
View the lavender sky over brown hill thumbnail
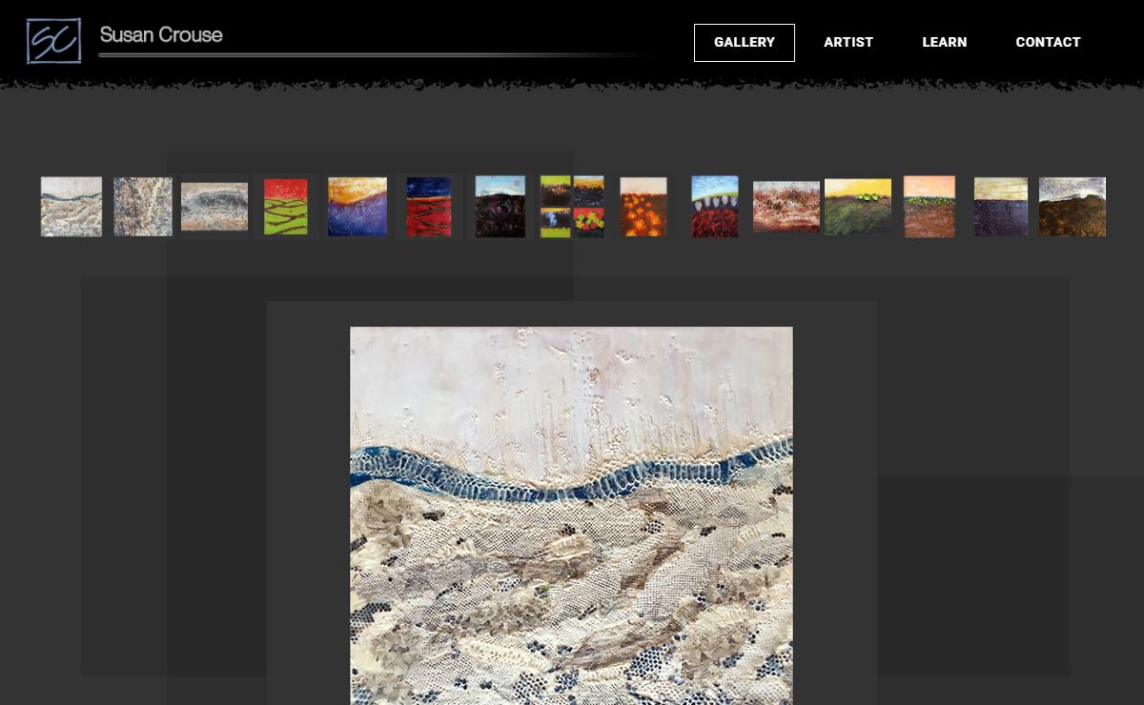click(x=1072, y=207)
